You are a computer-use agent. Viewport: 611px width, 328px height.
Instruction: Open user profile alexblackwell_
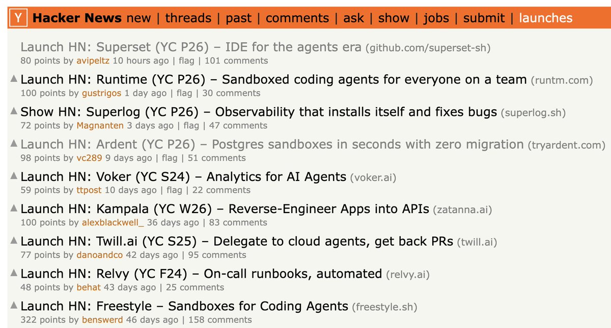pos(113,222)
